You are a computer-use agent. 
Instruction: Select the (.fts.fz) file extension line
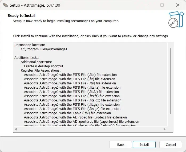72,96
